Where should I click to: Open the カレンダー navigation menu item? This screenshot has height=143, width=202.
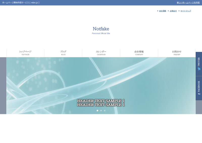click(101, 53)
